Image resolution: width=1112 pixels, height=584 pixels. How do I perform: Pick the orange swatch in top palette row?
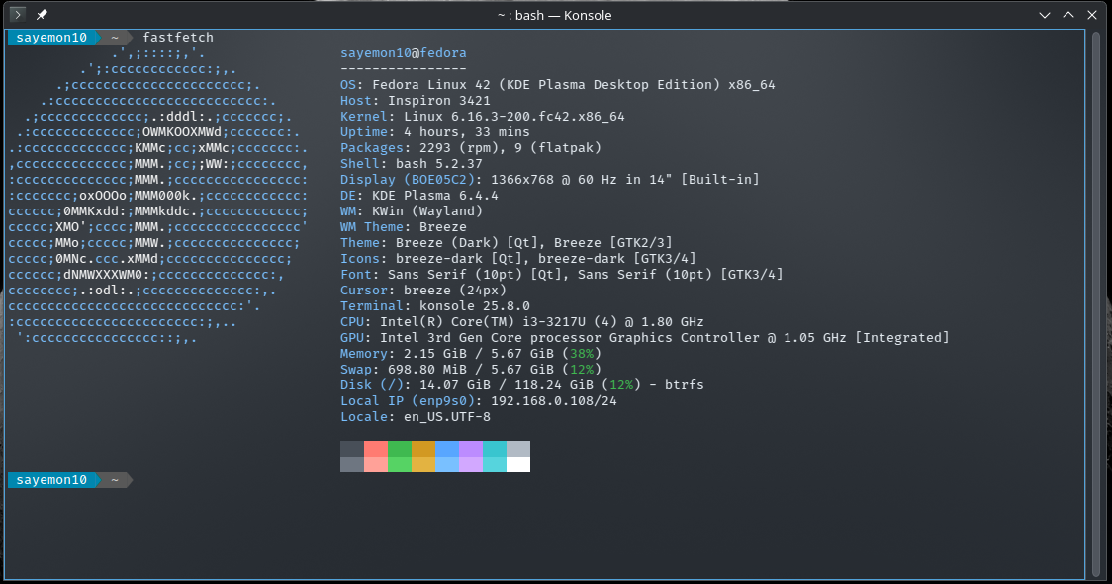pos(422,449)
